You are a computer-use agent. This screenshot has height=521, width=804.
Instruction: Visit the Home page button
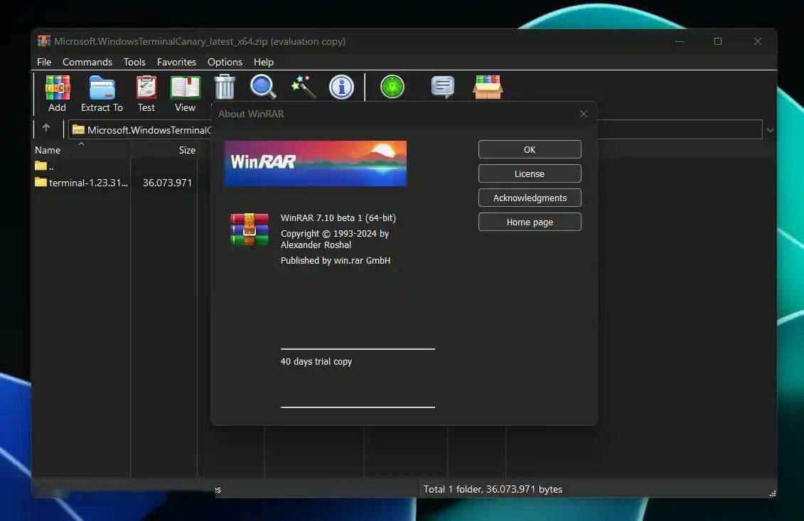[530, 222]
